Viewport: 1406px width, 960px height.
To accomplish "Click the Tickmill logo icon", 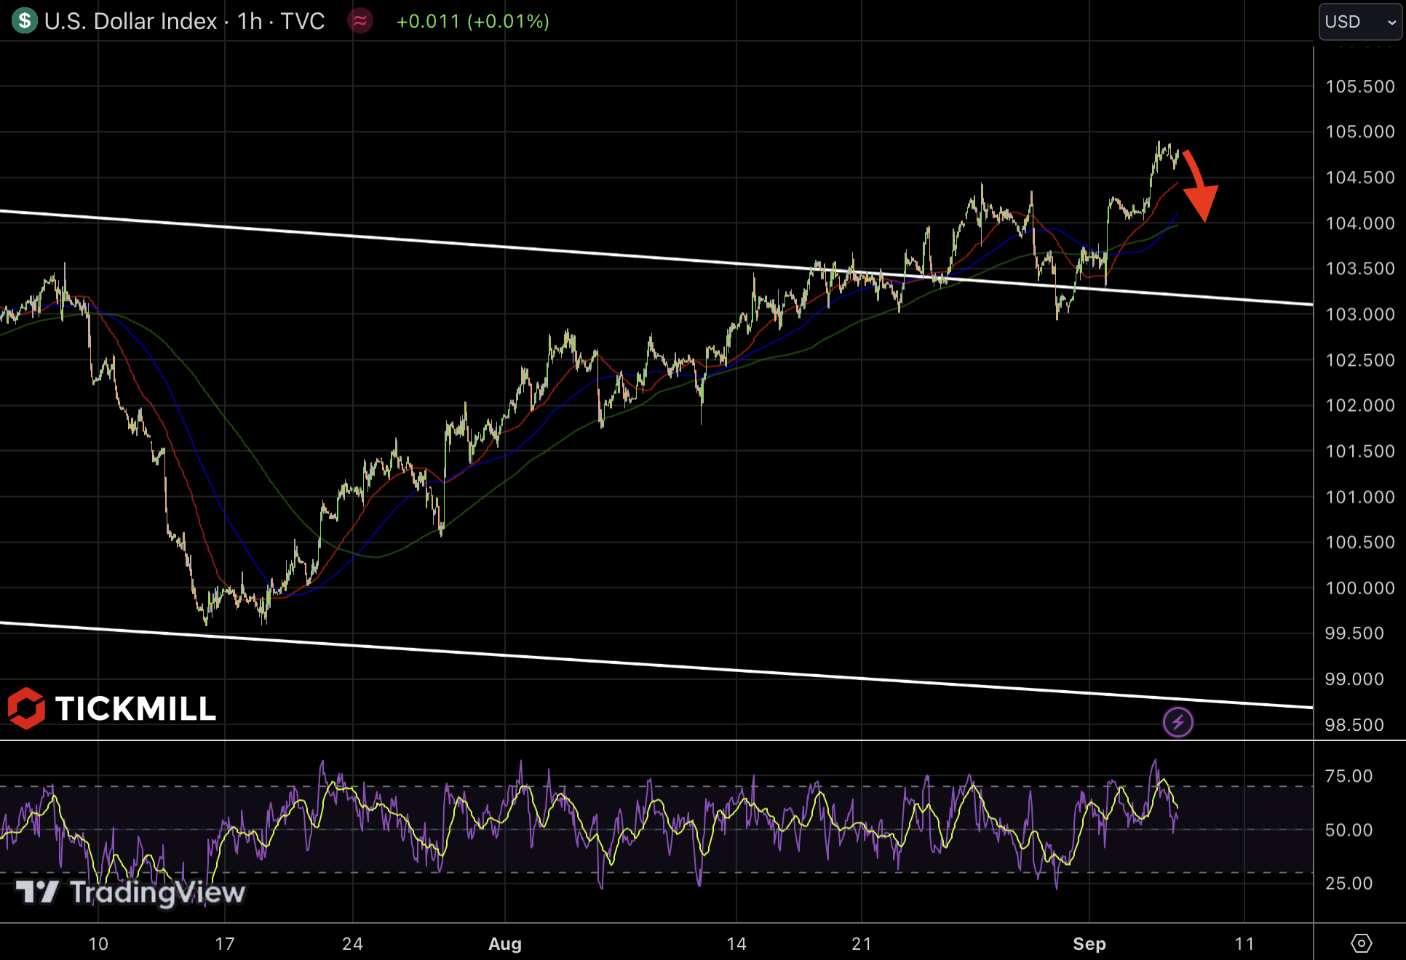I will tap(27, 708).
